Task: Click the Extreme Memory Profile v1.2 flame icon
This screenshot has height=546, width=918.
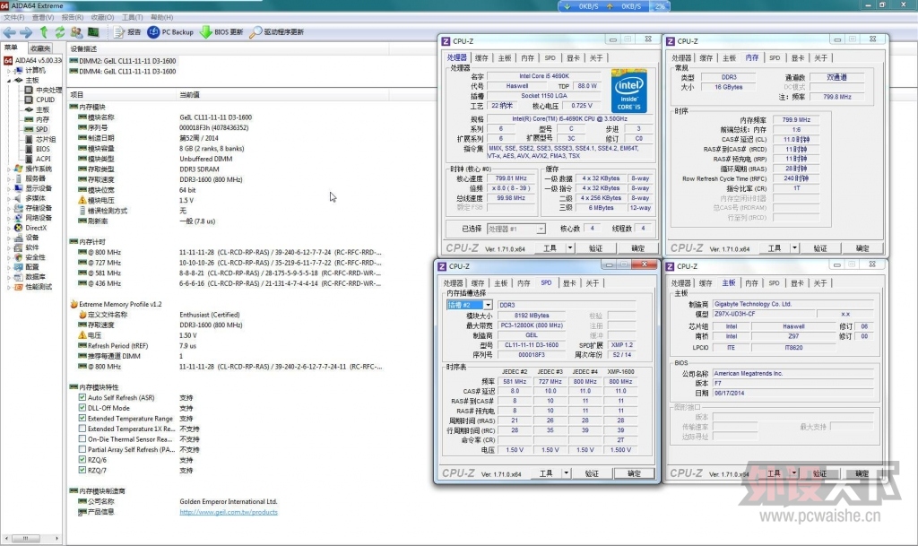Action: (74, 304)
